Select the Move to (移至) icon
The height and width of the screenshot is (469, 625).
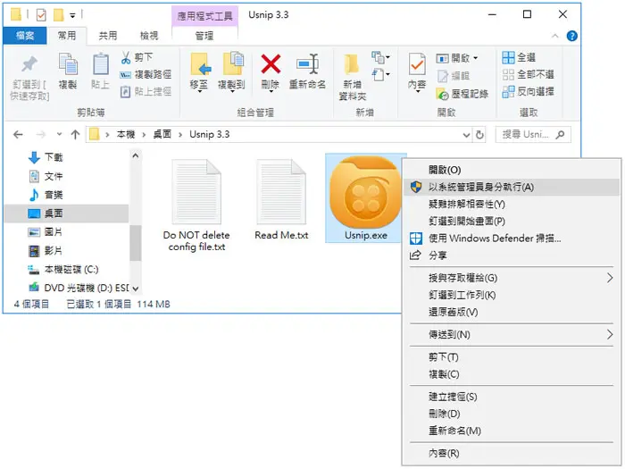click(201, 64)
